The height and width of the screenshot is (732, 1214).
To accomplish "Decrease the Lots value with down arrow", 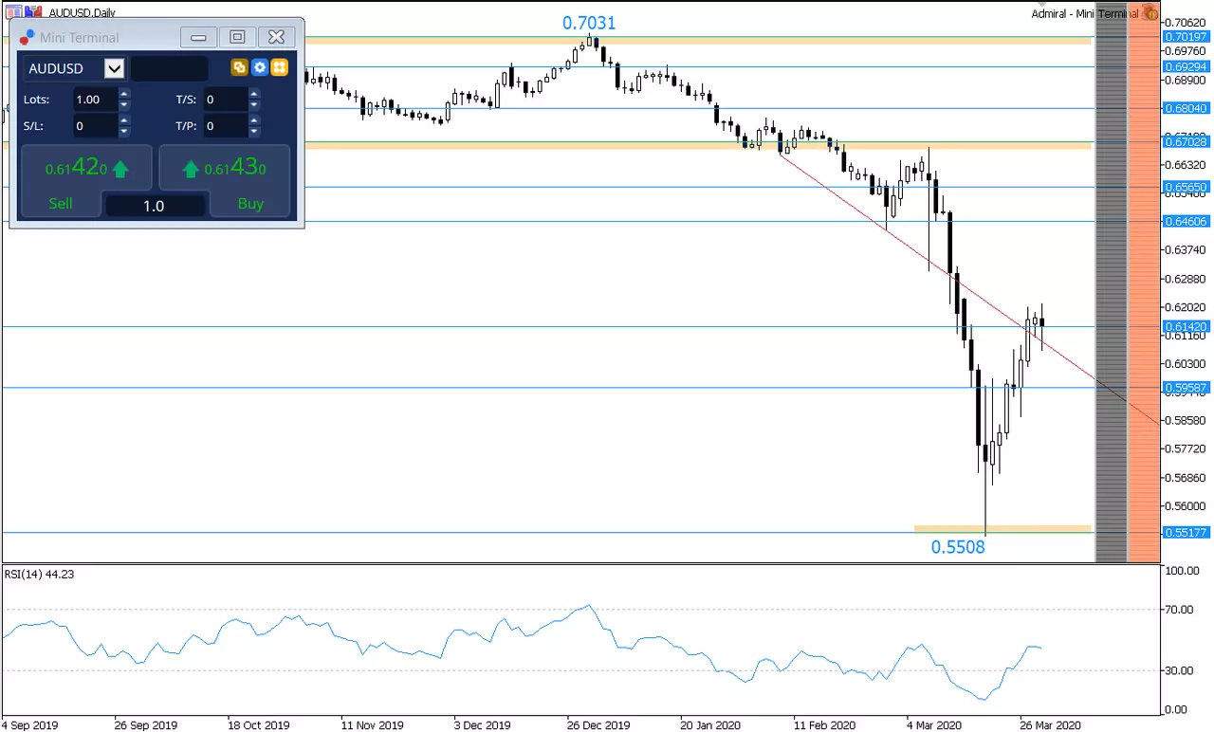I will pos(124,105).
